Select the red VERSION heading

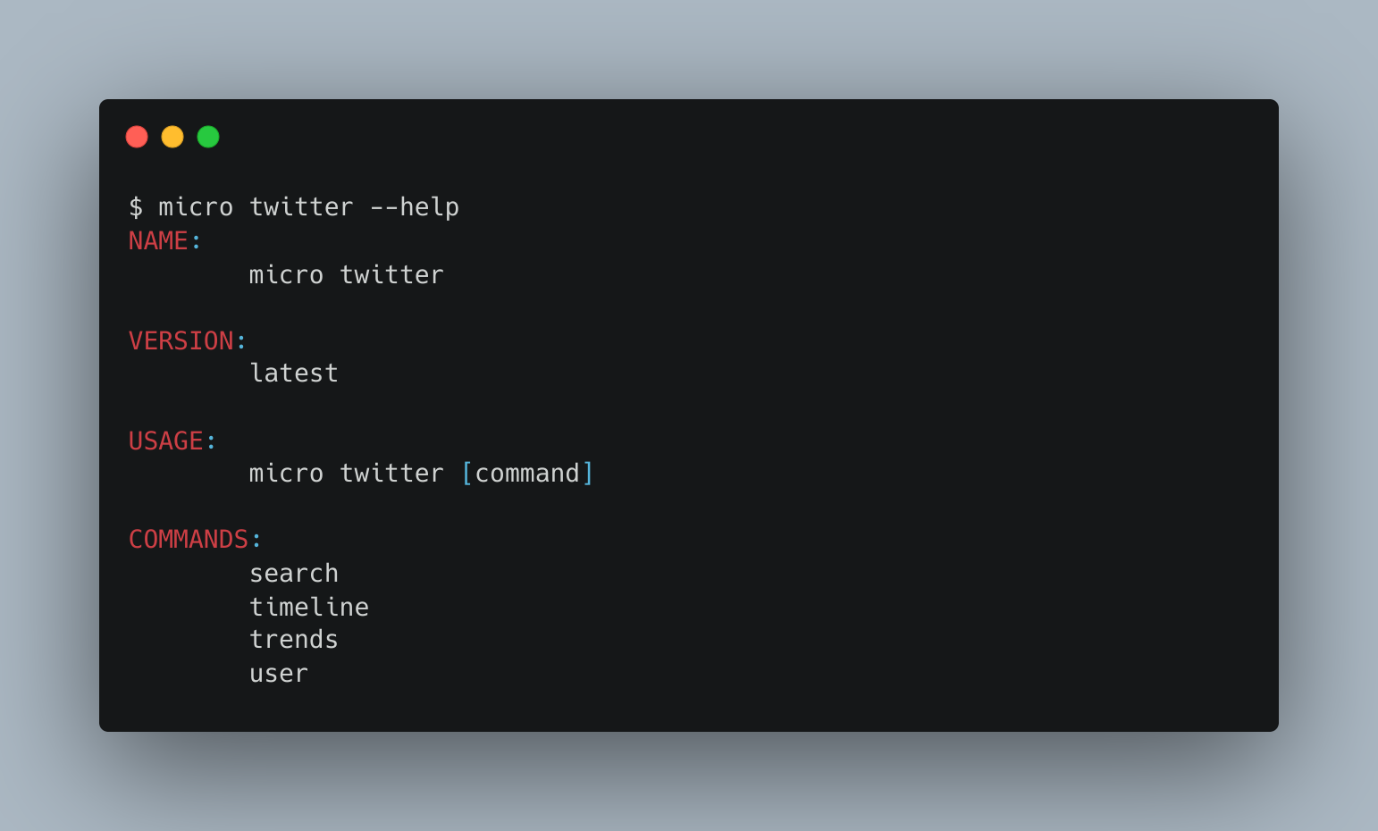181,341
